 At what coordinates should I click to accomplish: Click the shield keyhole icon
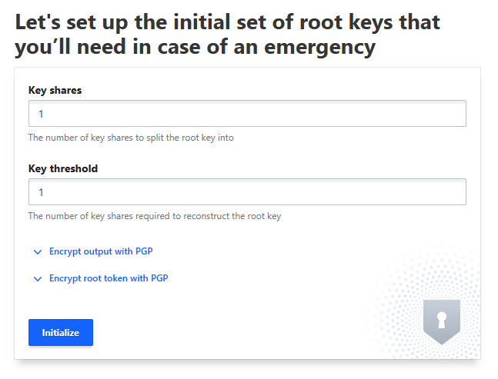tap(441, 322)
